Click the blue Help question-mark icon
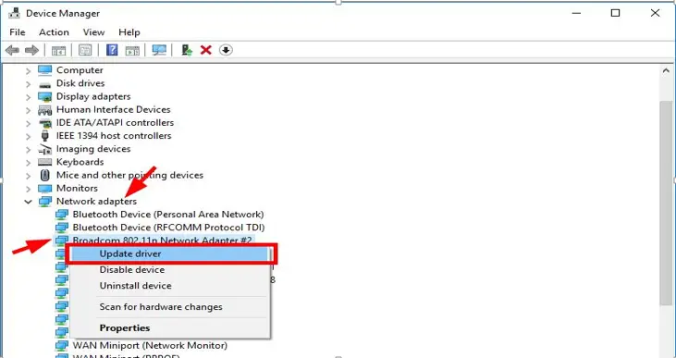 tap(112, 50)
